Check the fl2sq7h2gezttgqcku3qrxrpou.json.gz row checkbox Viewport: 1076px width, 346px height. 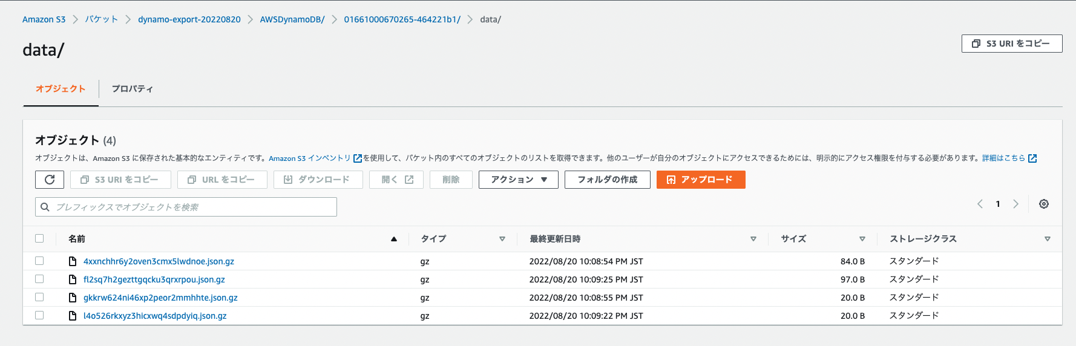coord(39,279)
